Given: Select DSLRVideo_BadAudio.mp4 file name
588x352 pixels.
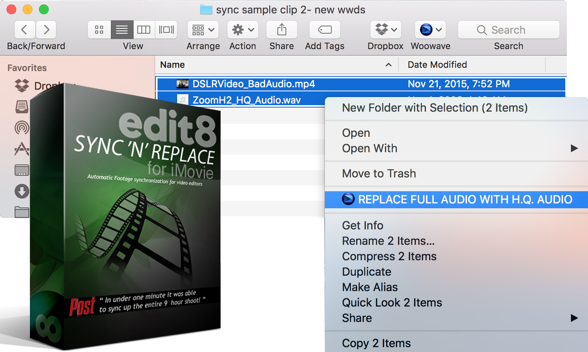Looking at the screenshot, I should click(254, 84).
